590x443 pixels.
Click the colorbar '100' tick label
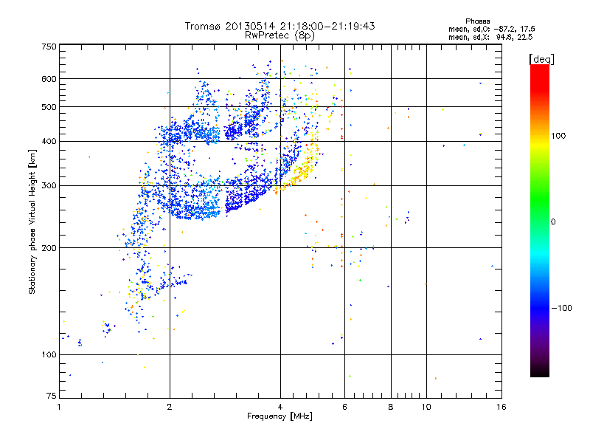[558, 136]
